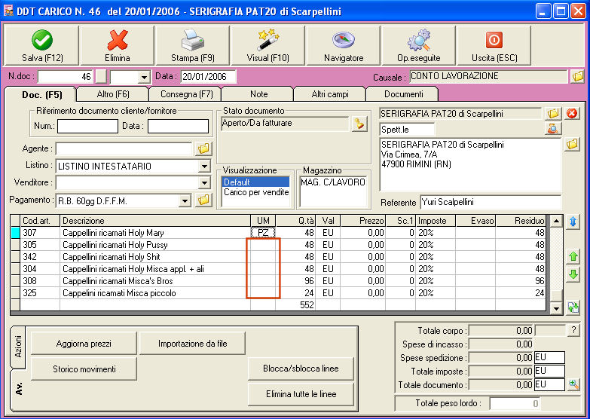Click the Referente field Yuri Scalpellini
The image size is (590, 419).
(x=491, y=202)
